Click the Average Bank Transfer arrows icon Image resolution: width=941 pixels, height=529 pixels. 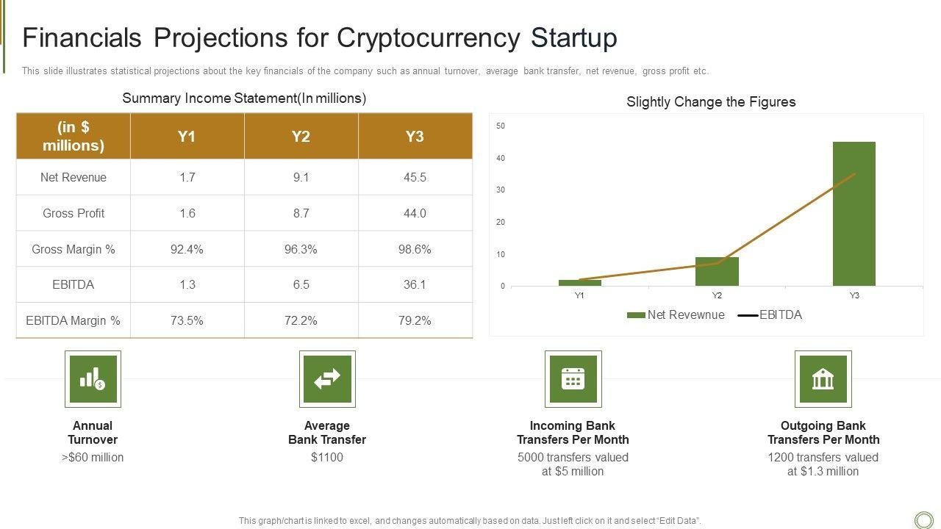[x=327, y=379]
